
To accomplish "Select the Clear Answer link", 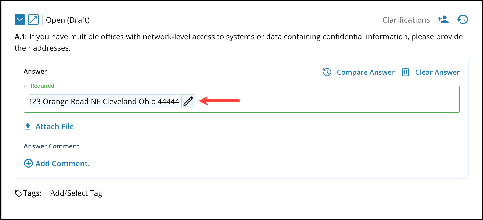I will [437, 72].
